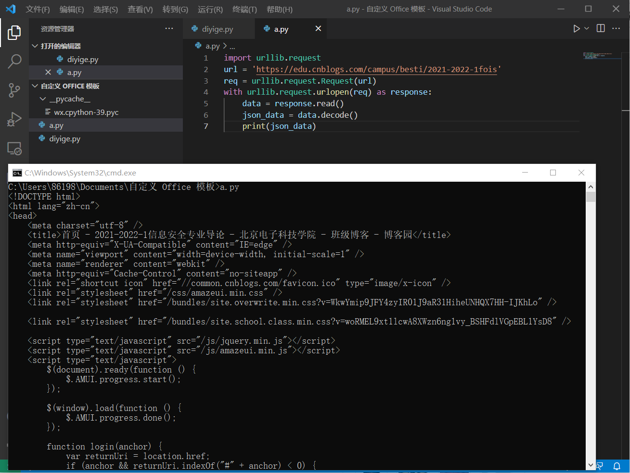Viewport: 630px width, 473px height.
Task: Minimize the Visual Studio Code window
Action: [x=561, y=9]
